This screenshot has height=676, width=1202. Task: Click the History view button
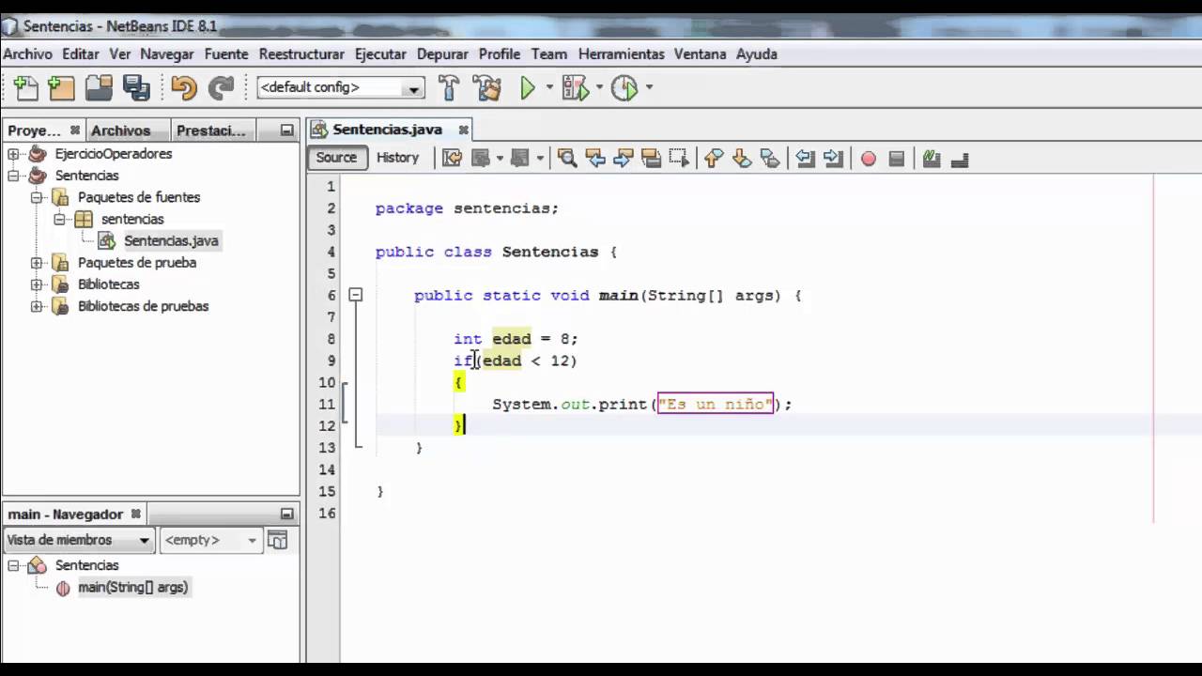(x=397, y=158)
